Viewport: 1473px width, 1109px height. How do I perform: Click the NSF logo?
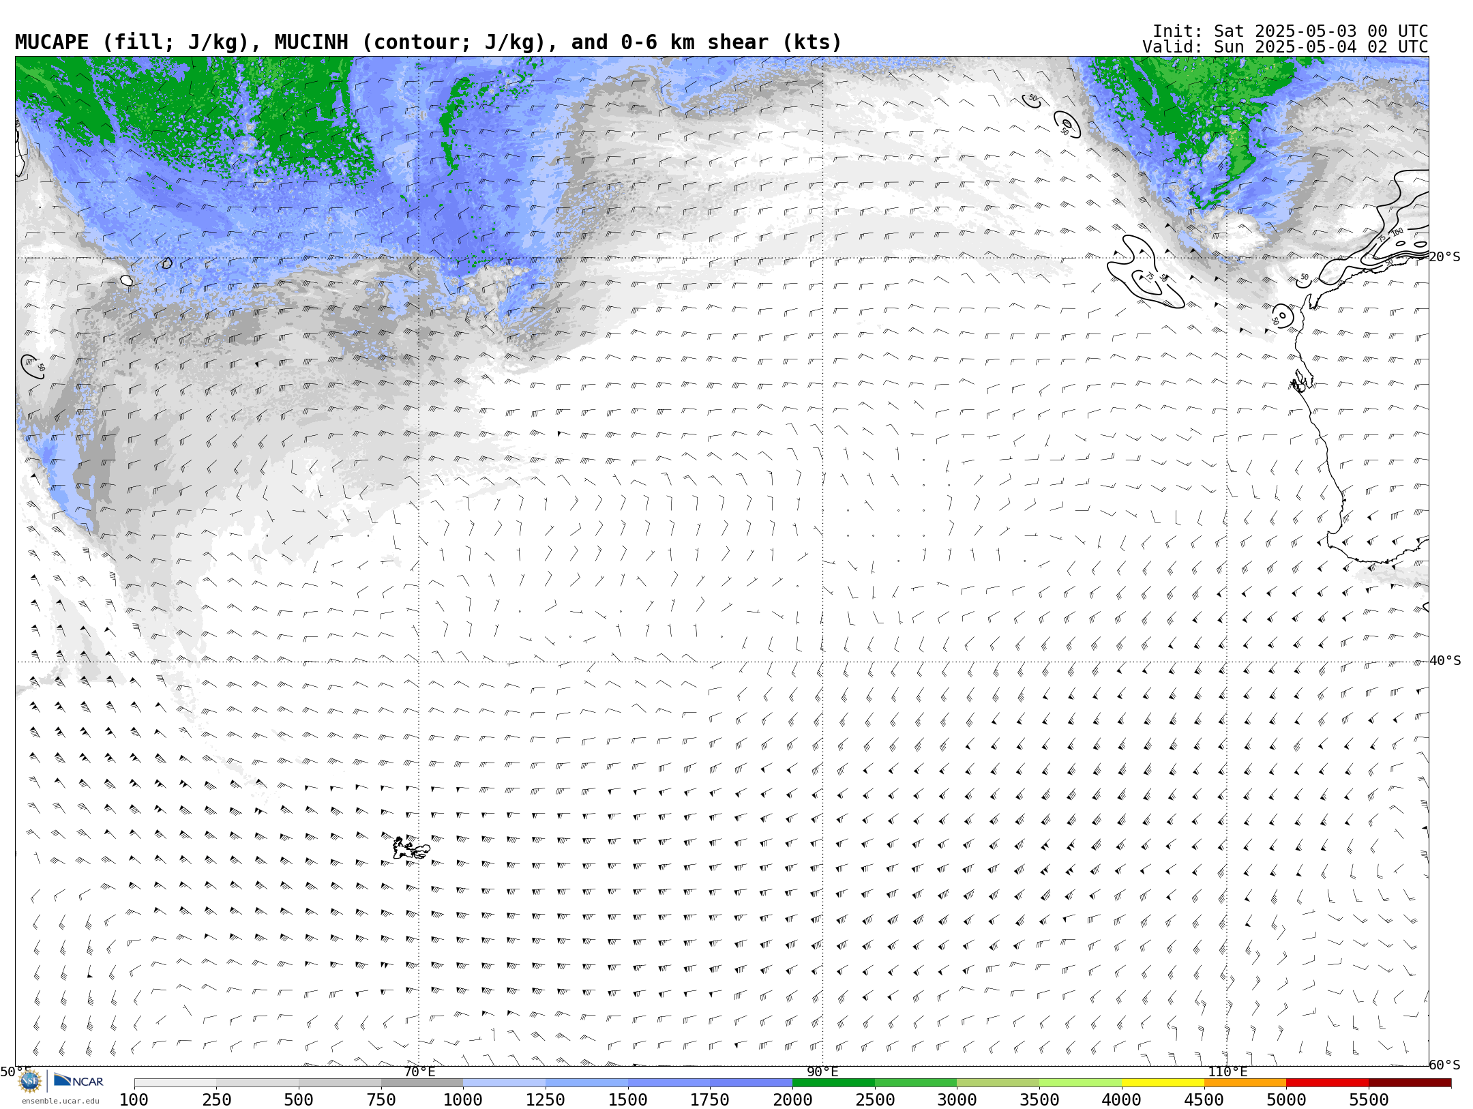point(30,1081)
